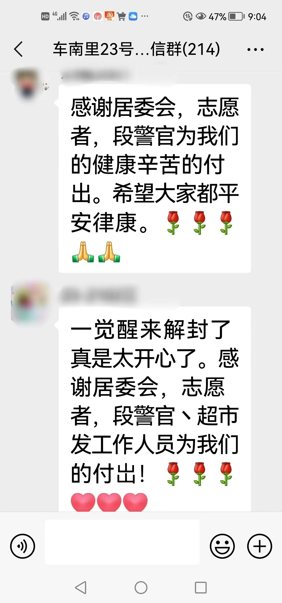Image resolution: width=282 pixels, height=603 pixels.
Task: Open the emoji smiley picker
Action: click(x=222, y=546)
